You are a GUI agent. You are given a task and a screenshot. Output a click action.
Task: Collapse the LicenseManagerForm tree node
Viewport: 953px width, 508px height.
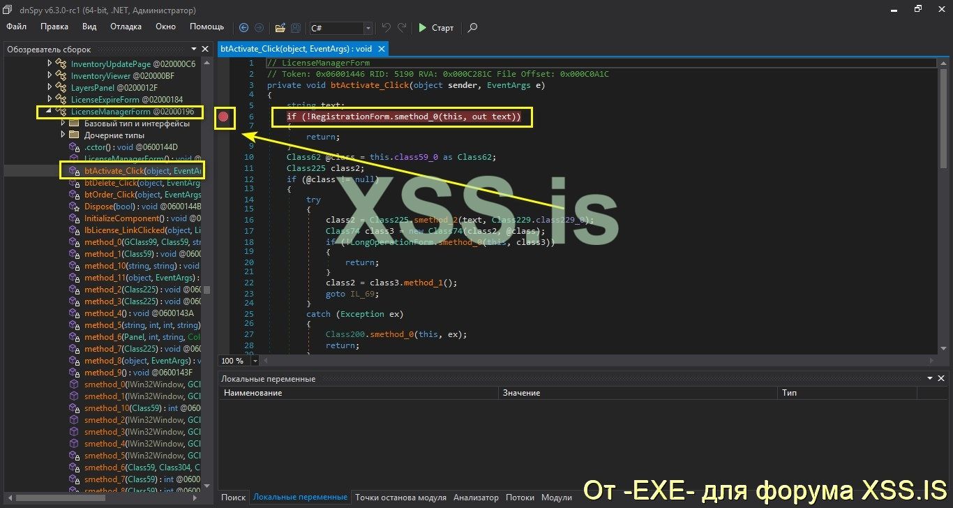[x=49, y=111]
